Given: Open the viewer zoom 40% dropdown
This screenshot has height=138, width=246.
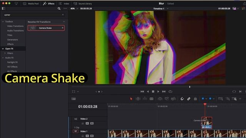Looking at the screenshot, I should [x=74, y=8].
